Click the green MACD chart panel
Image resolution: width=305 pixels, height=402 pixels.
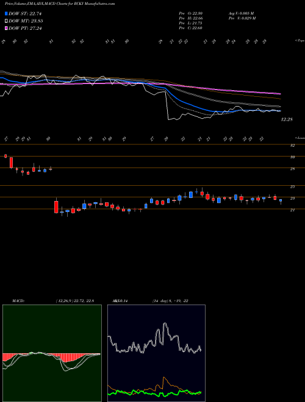point(52,353)
